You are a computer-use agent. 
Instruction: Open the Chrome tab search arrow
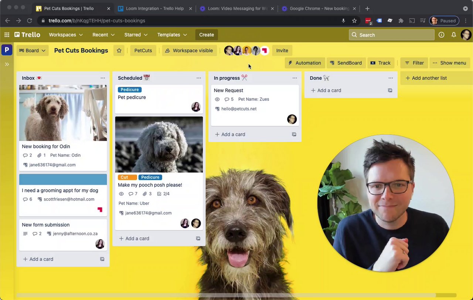[465, 9]
